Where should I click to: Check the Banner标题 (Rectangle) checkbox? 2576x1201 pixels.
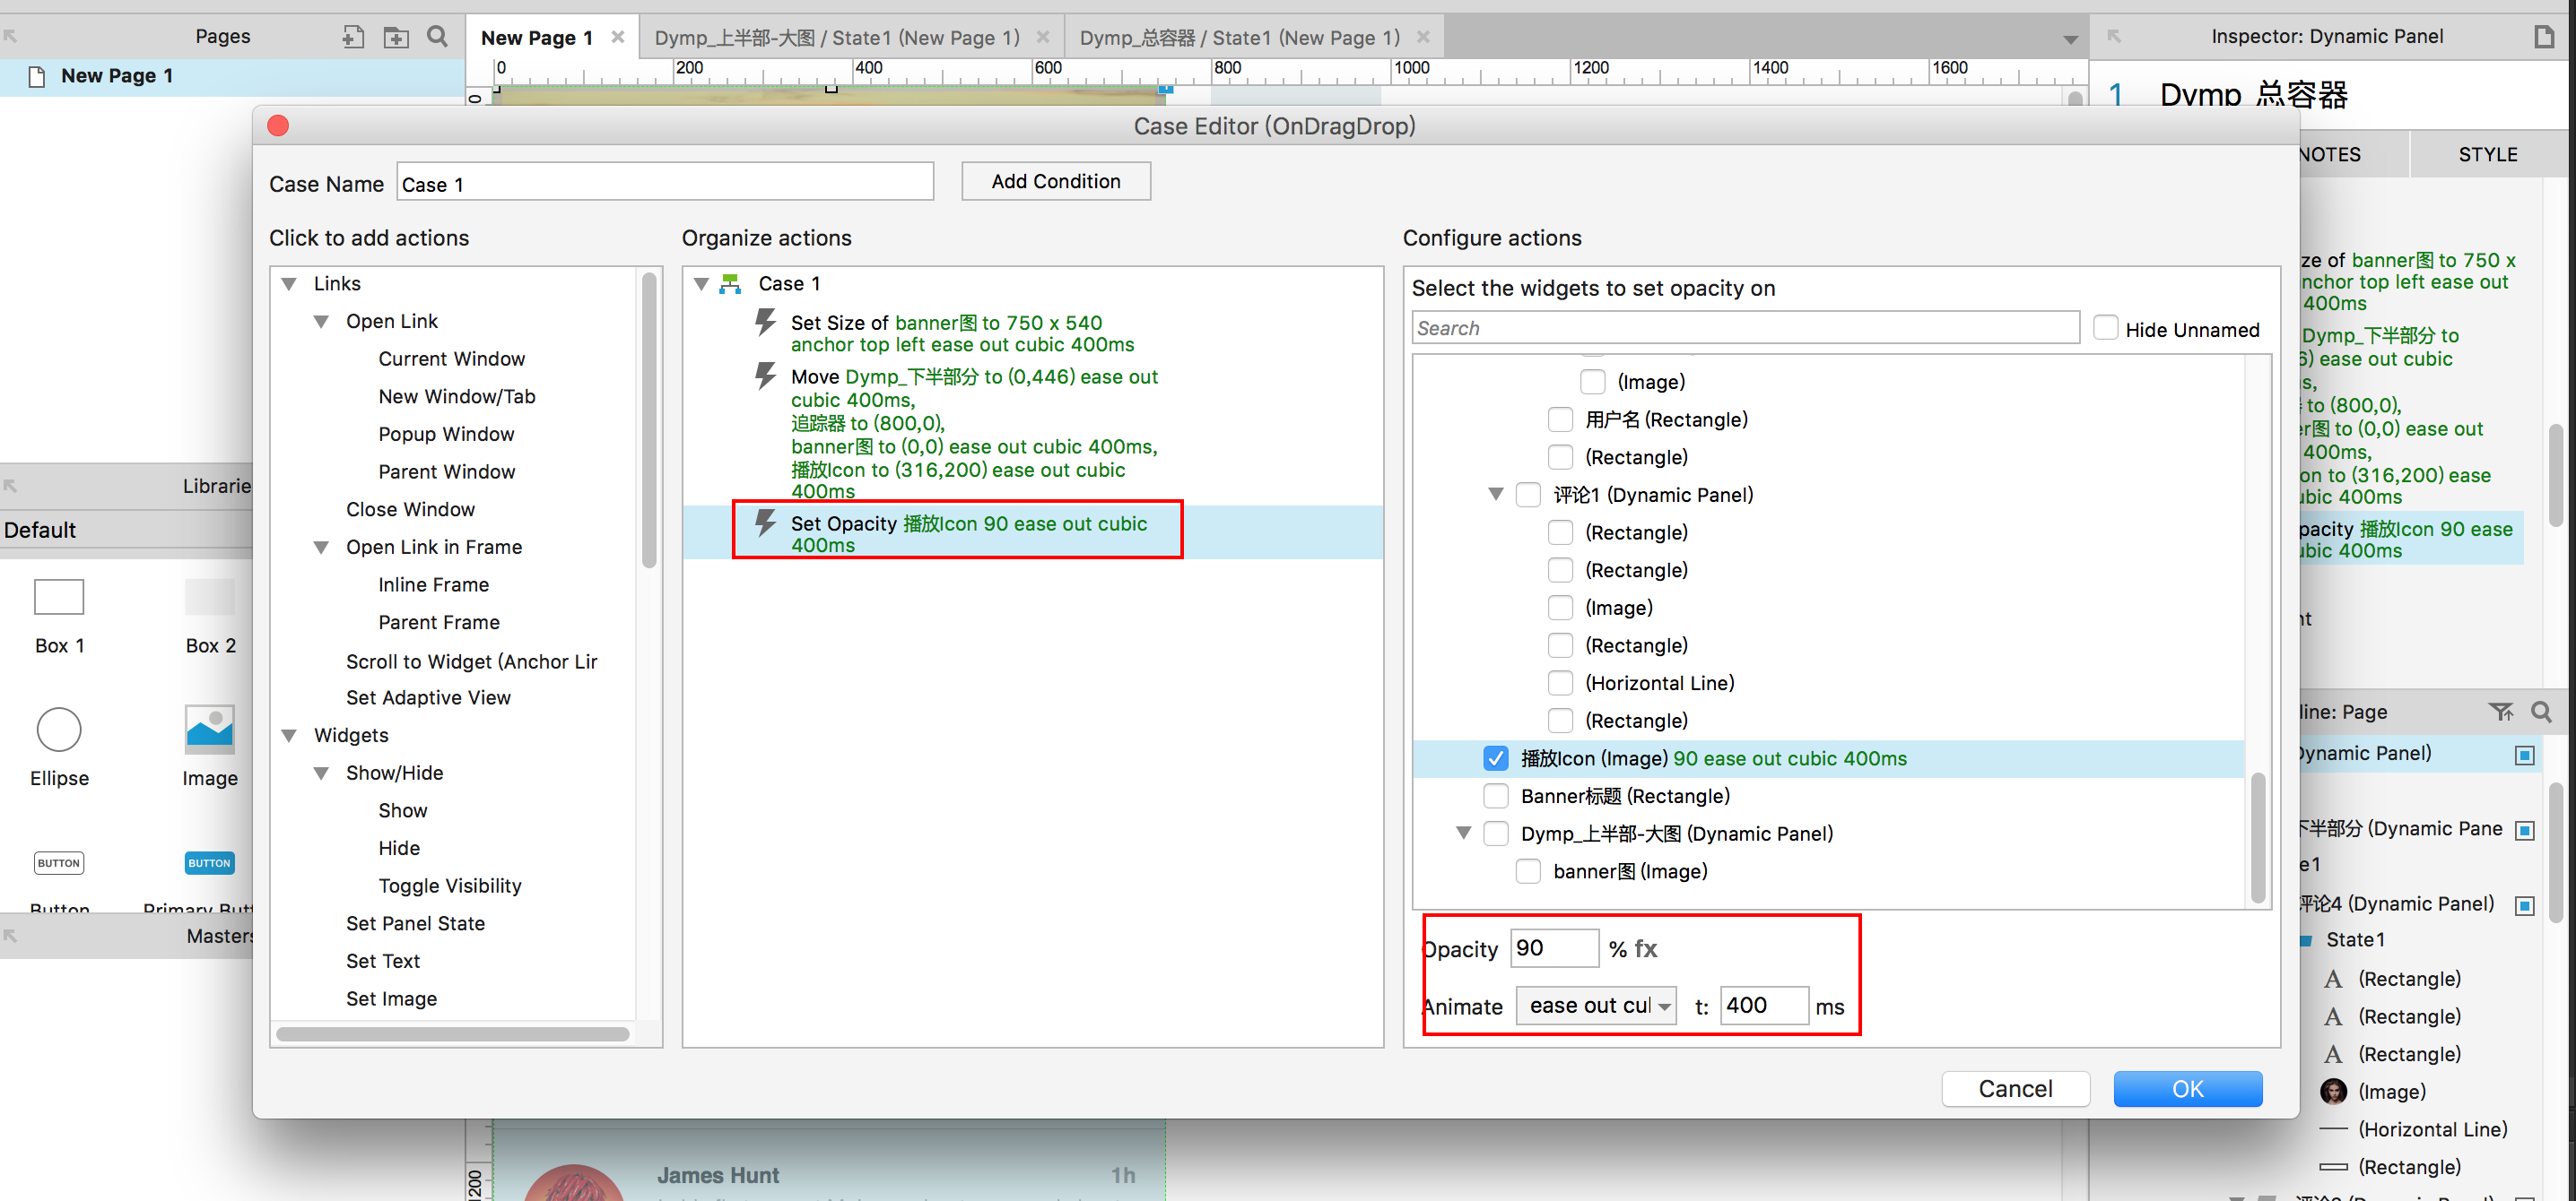pyautogui.click(x=1495, y=797)
